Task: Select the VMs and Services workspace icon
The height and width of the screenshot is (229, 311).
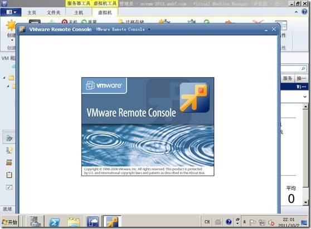Action: (x=9, y=138)
